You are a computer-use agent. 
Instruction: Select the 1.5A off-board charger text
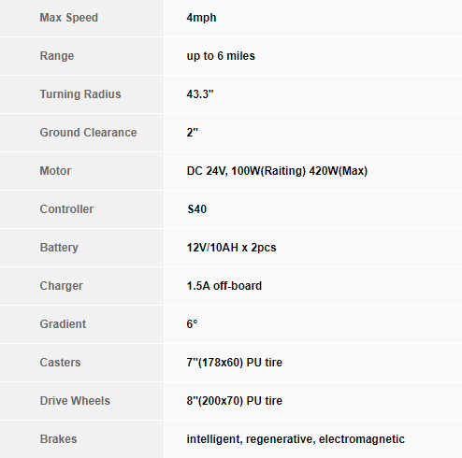tap(224, 286)
